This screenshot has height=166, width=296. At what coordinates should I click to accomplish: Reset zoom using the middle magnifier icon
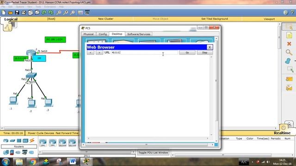(66, 12)
